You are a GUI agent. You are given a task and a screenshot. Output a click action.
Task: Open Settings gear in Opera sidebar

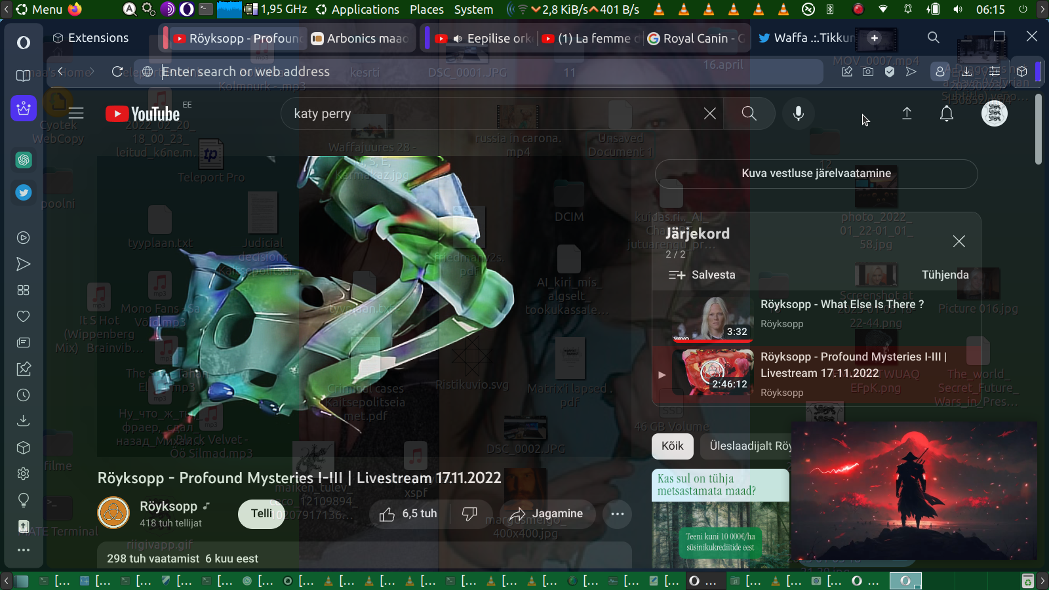(24, 473)
